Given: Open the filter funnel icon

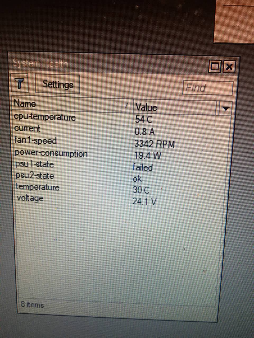Looking at the screenshot, I should [x=19, y=83].
